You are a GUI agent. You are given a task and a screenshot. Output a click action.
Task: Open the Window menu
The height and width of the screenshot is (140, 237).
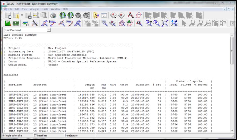[55, 9]
